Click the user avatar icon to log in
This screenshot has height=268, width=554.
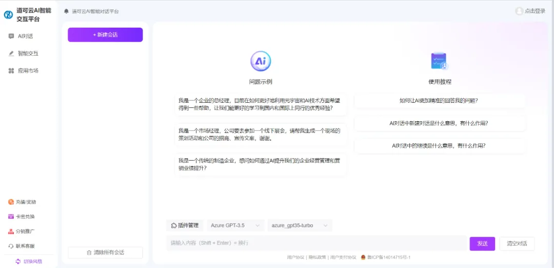519,11
